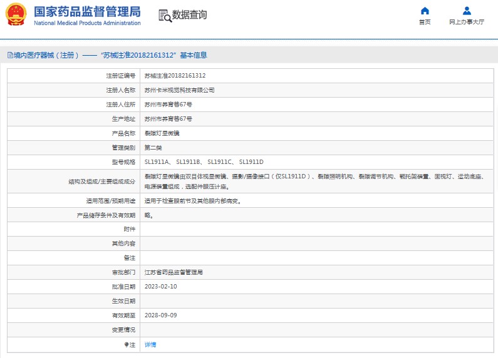Click the 注册人住所 label
Image resolution: width=498 pixels, height=358 pixels.
point(121,105)
